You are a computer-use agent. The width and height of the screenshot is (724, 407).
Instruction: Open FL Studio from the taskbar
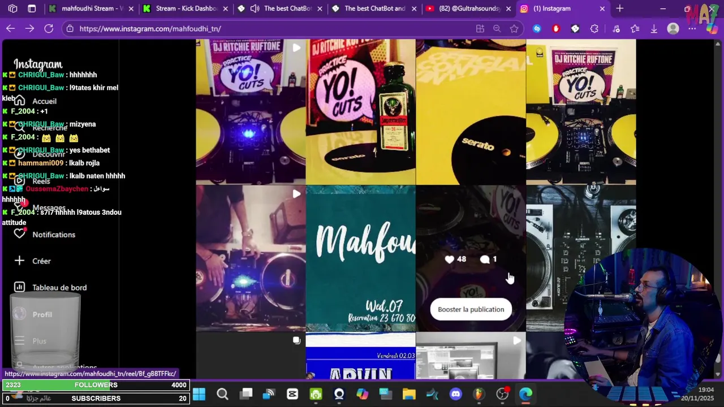[479, 394]
